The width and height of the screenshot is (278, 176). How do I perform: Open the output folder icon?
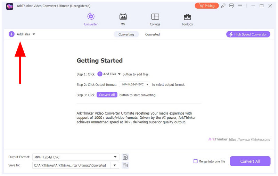click(125, 165)
